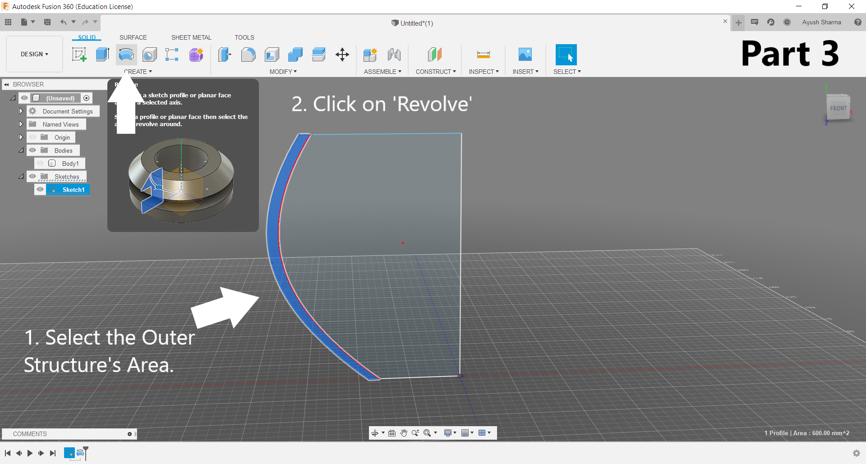Click the New Component icon
The height and width of the screenshot is (464, 866).
tap(370, 55)
